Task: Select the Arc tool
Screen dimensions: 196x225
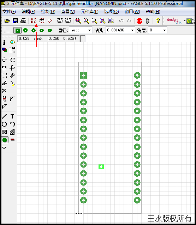Action: [x=12, y=124]
